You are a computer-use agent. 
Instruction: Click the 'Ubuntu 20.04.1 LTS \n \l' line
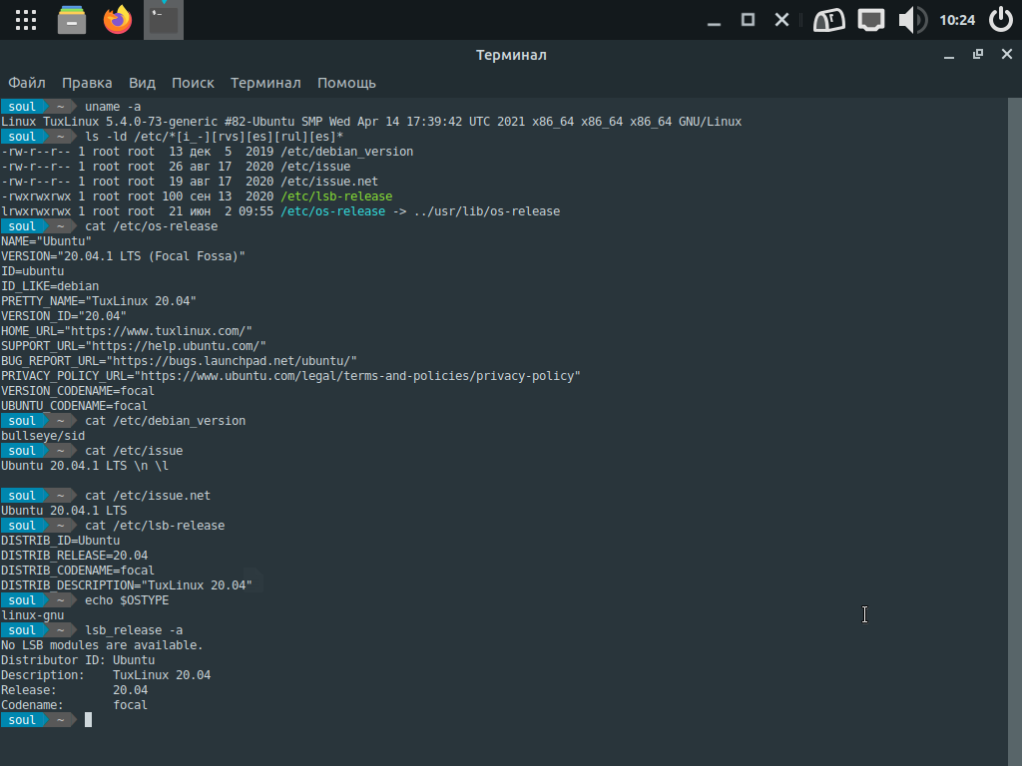pyautogui.click(x=85, y=466)
